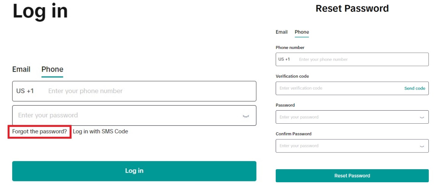Screen dimensions: 437x185
Task: Open US +1 country code in Log in form
Action: tap(25, 91)
